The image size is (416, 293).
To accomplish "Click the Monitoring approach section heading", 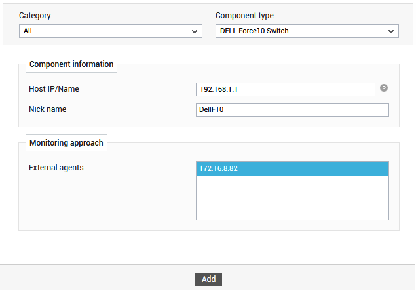I will [66, 143].
